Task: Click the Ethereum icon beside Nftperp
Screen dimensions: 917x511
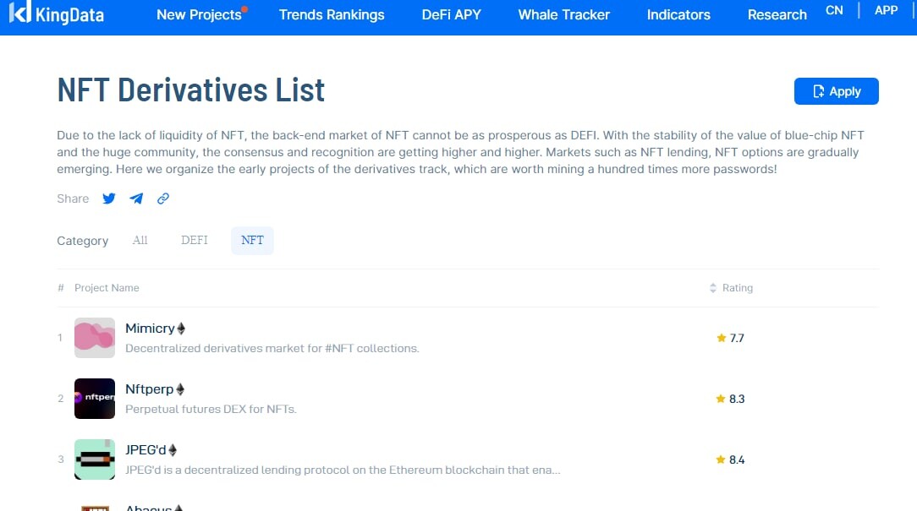Action: click(x=180, y=389)
